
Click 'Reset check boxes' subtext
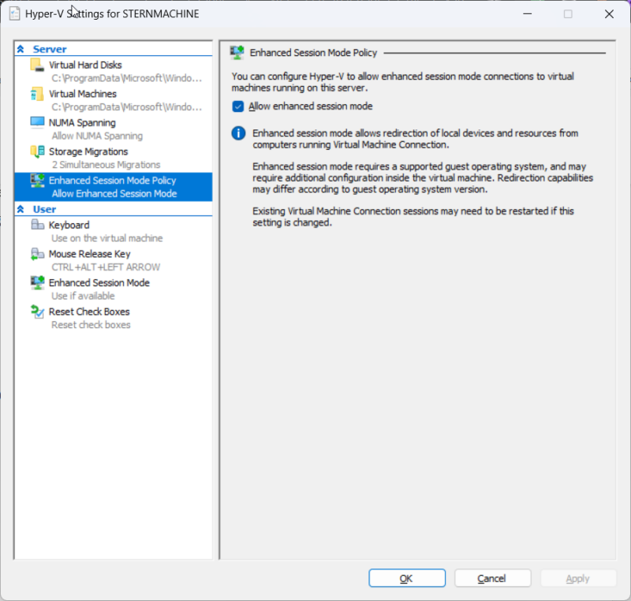(91, 325)
